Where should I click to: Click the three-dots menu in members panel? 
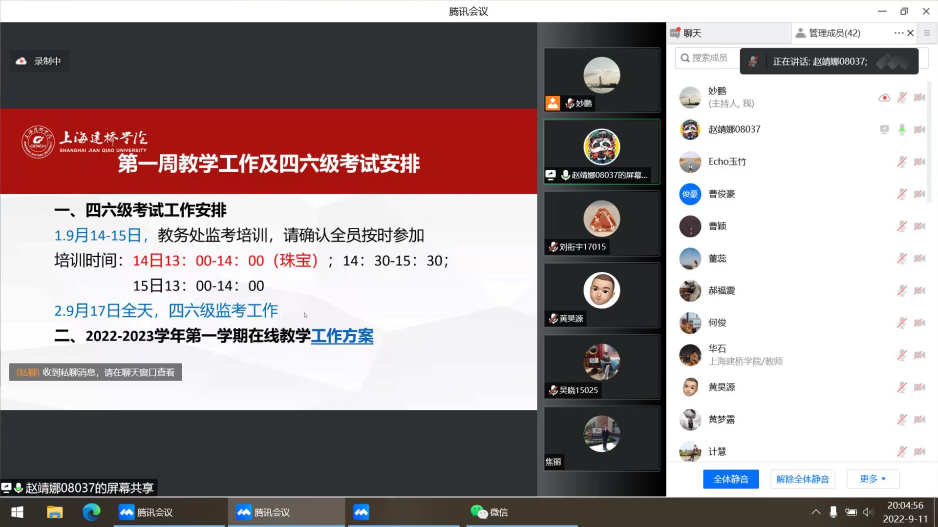click(898, 33)
